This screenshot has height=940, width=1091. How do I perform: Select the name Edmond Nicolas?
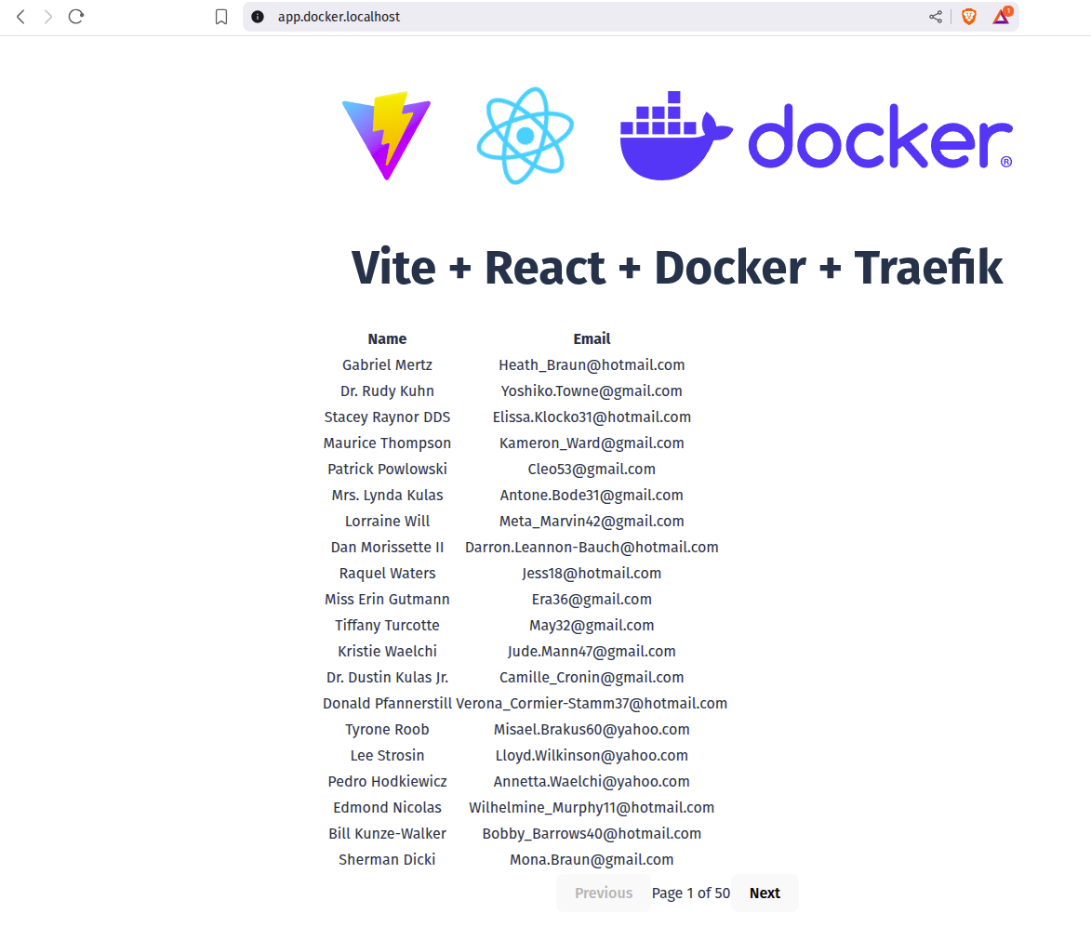tap(387, 807)
